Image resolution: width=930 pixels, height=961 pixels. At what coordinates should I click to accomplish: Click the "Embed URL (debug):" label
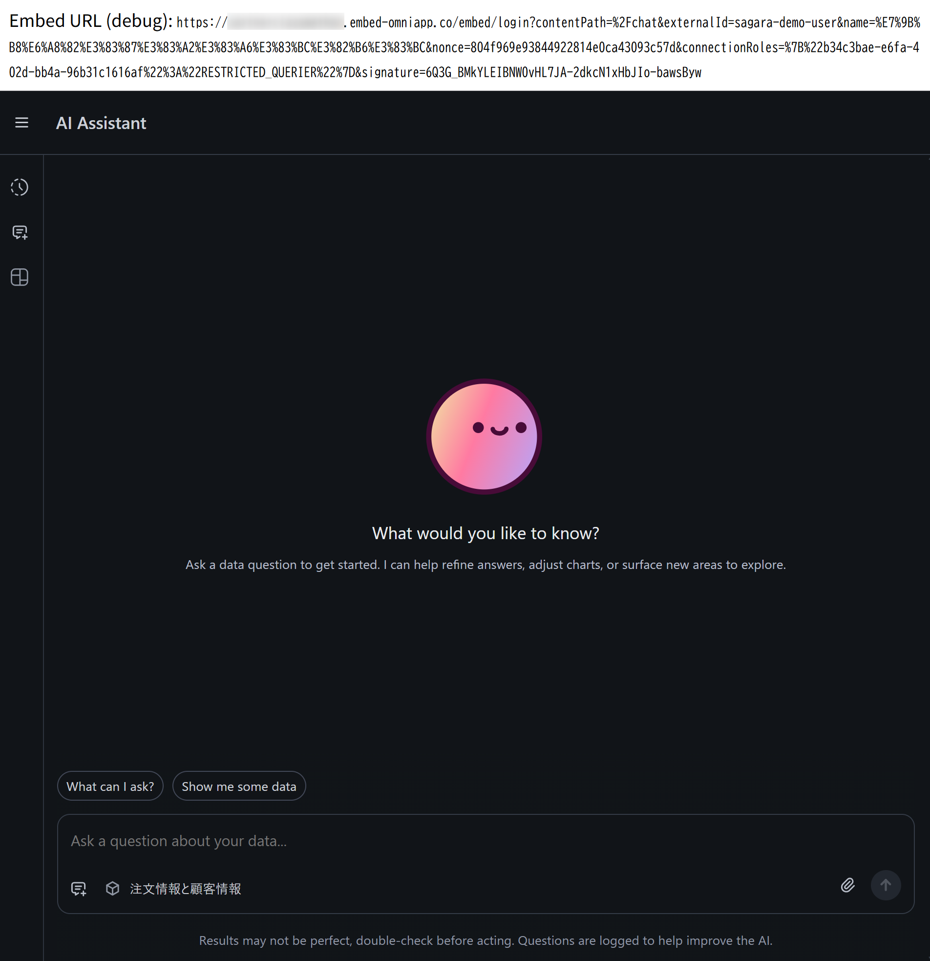click(x=91, y=21)
